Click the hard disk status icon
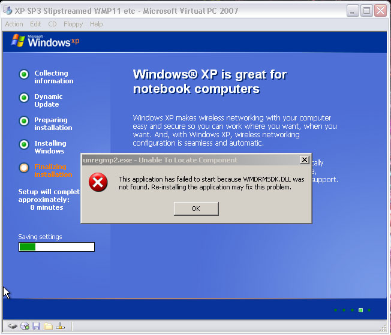The image size is (391, 335). click(13, 326)
